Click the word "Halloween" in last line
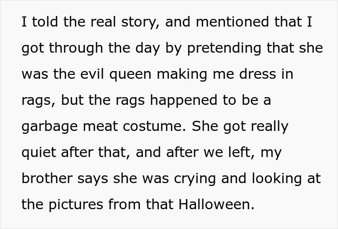Image resolution: width=338 pixels, height=229 pixels. (x=216, y=204)
